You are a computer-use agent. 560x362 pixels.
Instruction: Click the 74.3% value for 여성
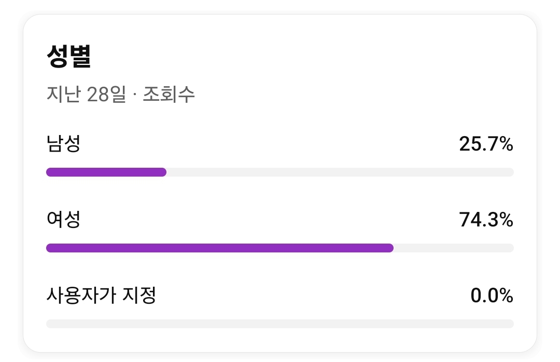tap(486, 220)
